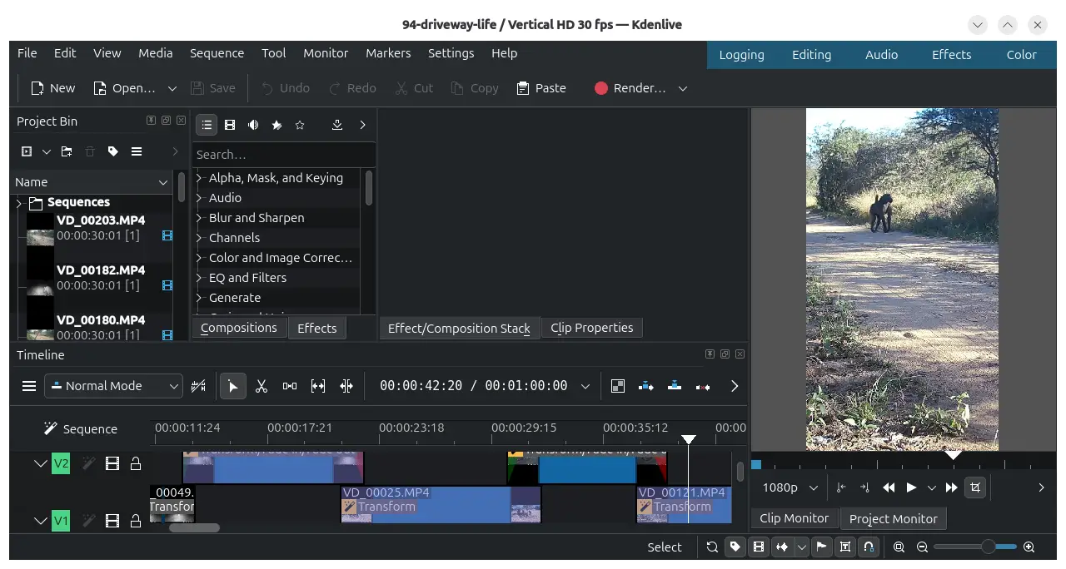Show custom effects list
Image resolution: width=1066 pixels, height=569 pixels.
click(276, 125)
